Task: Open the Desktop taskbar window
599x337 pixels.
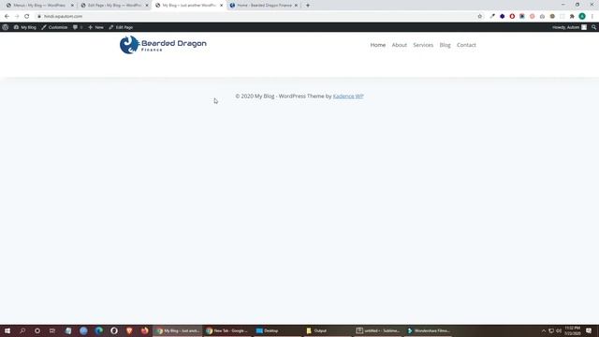Action: pos(277,330)
